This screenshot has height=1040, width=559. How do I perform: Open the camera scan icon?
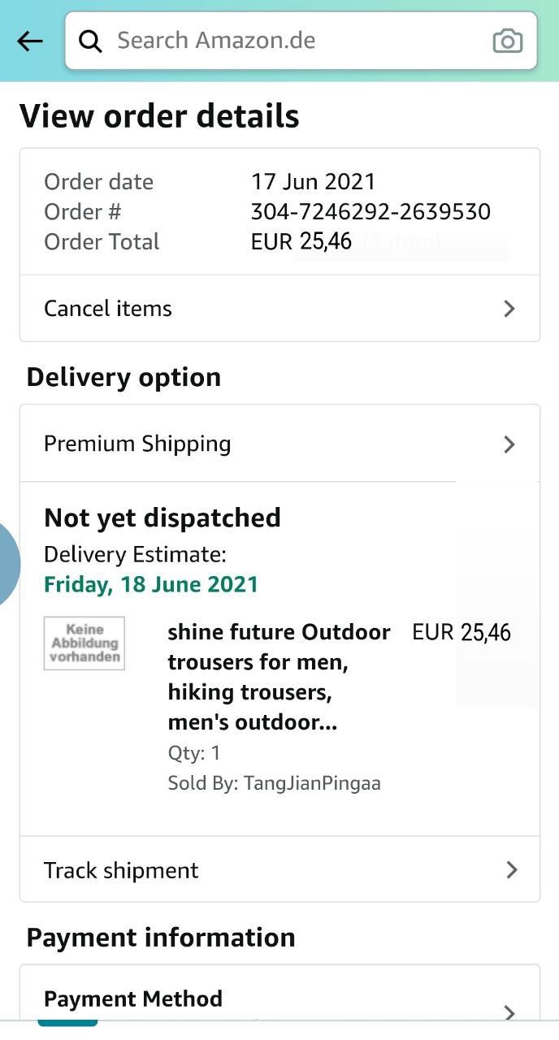(507, 41)
